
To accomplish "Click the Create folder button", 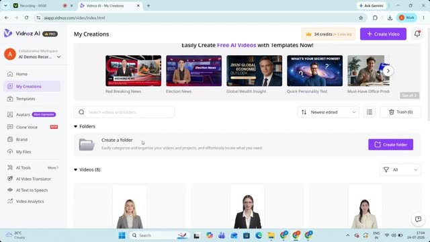I will (390, 145).
